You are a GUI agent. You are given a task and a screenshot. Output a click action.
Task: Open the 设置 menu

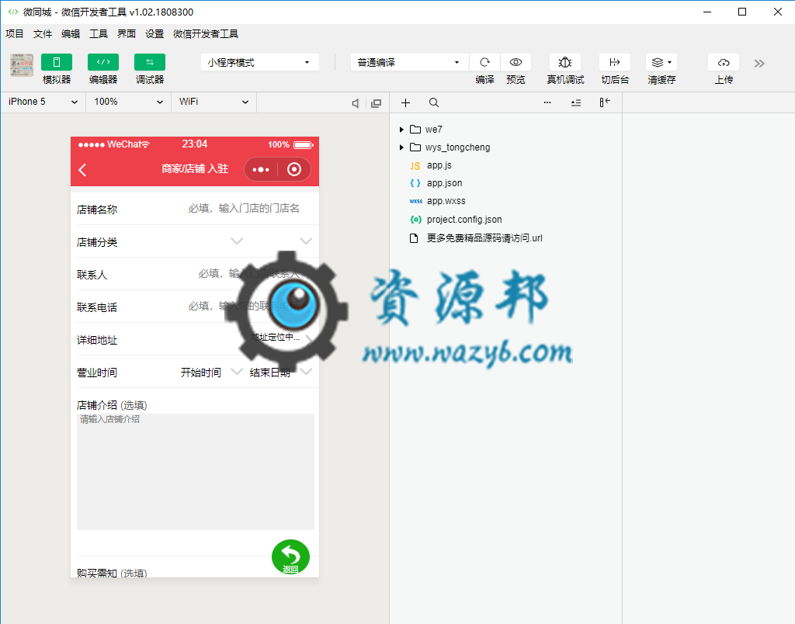(x=154, y=34)
